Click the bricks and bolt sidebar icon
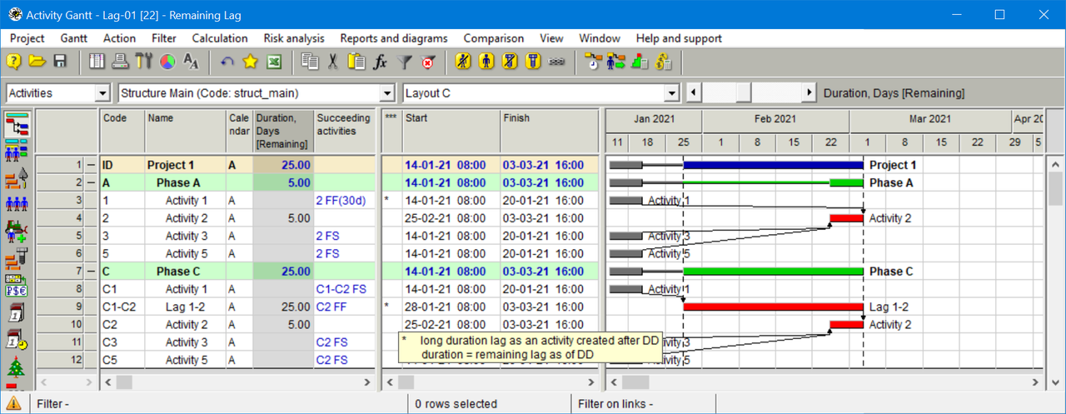1066x414 pixels. tap(17, 257)
